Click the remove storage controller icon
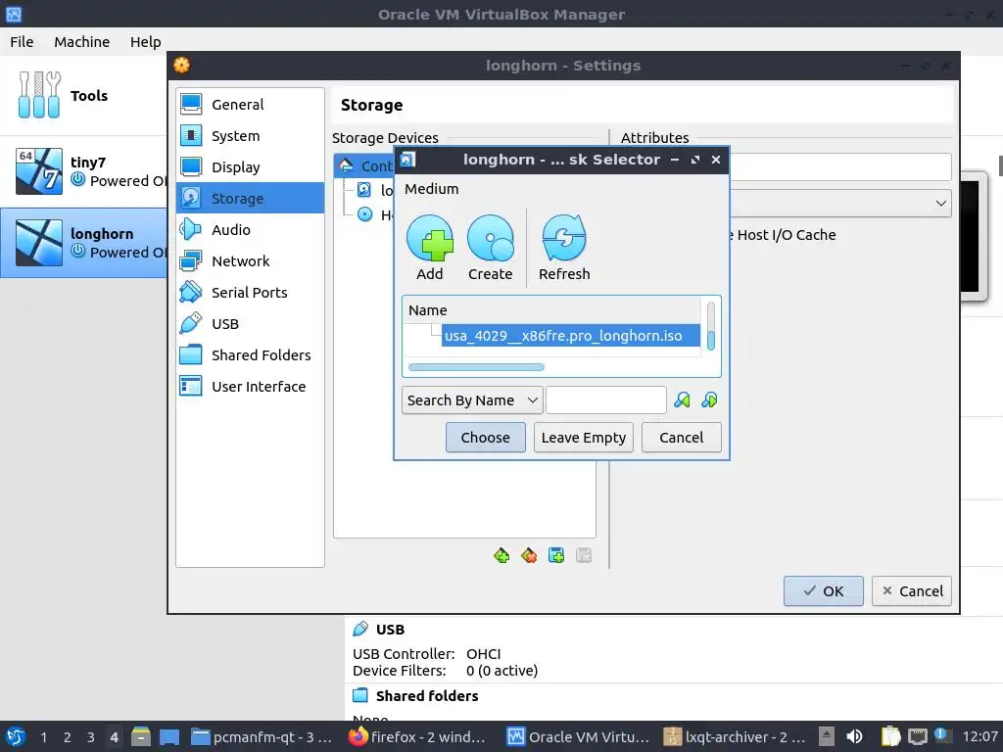Viewport: 1003px width, 752px height. point(529,556)
